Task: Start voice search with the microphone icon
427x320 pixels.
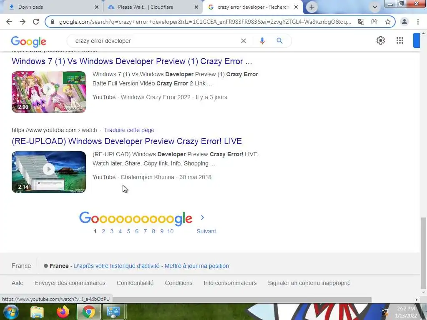Action: tap(262, 41)
